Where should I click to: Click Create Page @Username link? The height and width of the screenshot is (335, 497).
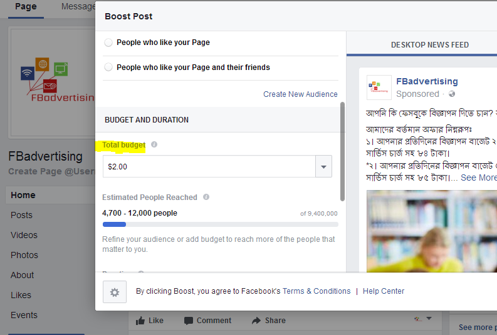[x=51, y=171]
